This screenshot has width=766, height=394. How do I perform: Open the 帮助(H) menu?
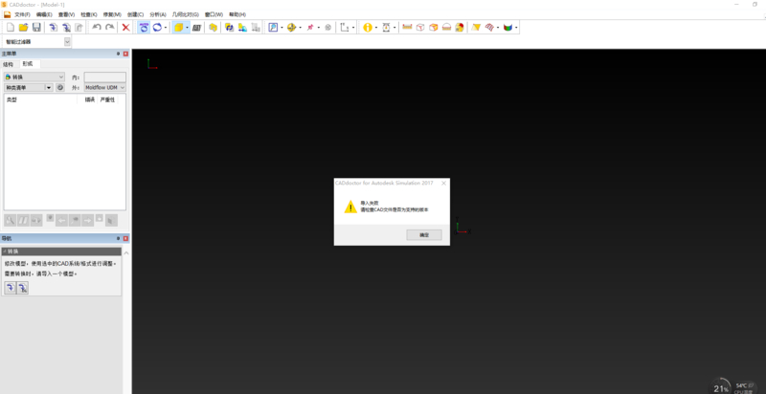coord(237,14)
